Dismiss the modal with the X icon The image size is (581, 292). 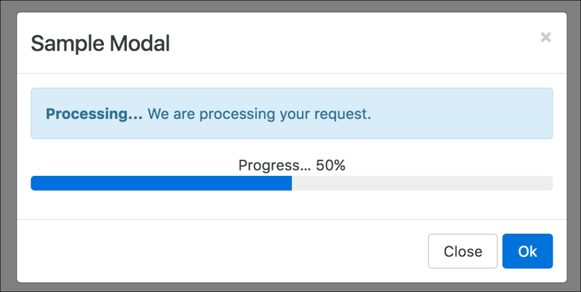(x=546, y=37)
